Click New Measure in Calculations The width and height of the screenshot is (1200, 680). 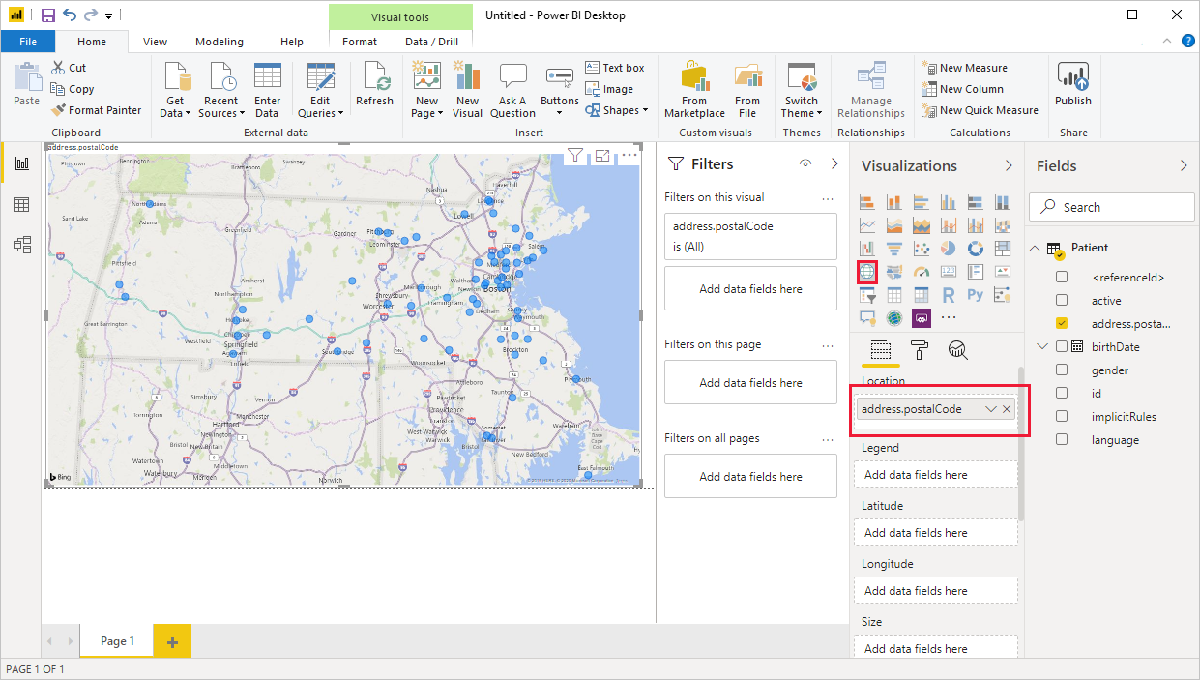(964, 68)
